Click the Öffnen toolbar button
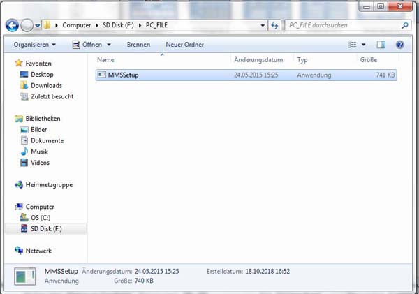Image resolution: width=419 pixels, height=294 pixels. (91, 44)
